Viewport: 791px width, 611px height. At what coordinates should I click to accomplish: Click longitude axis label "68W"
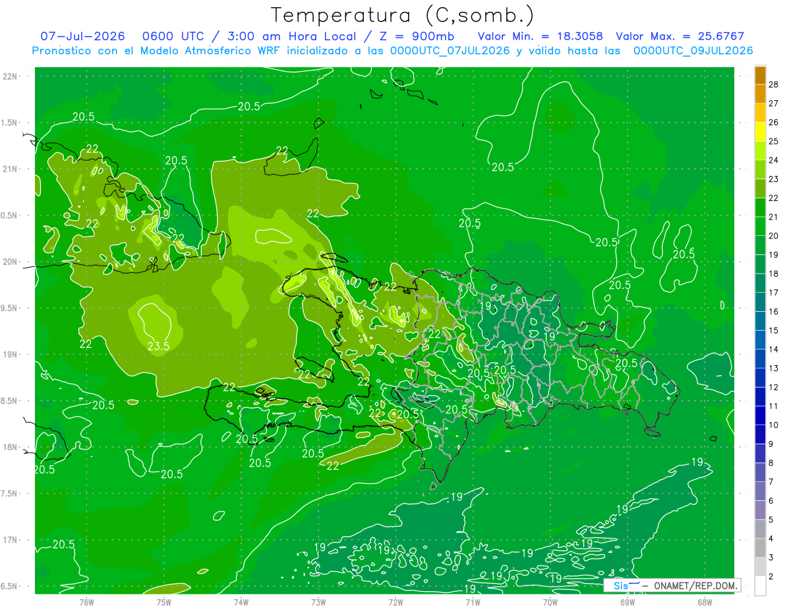pyautogui.click(x=705, y=602)
